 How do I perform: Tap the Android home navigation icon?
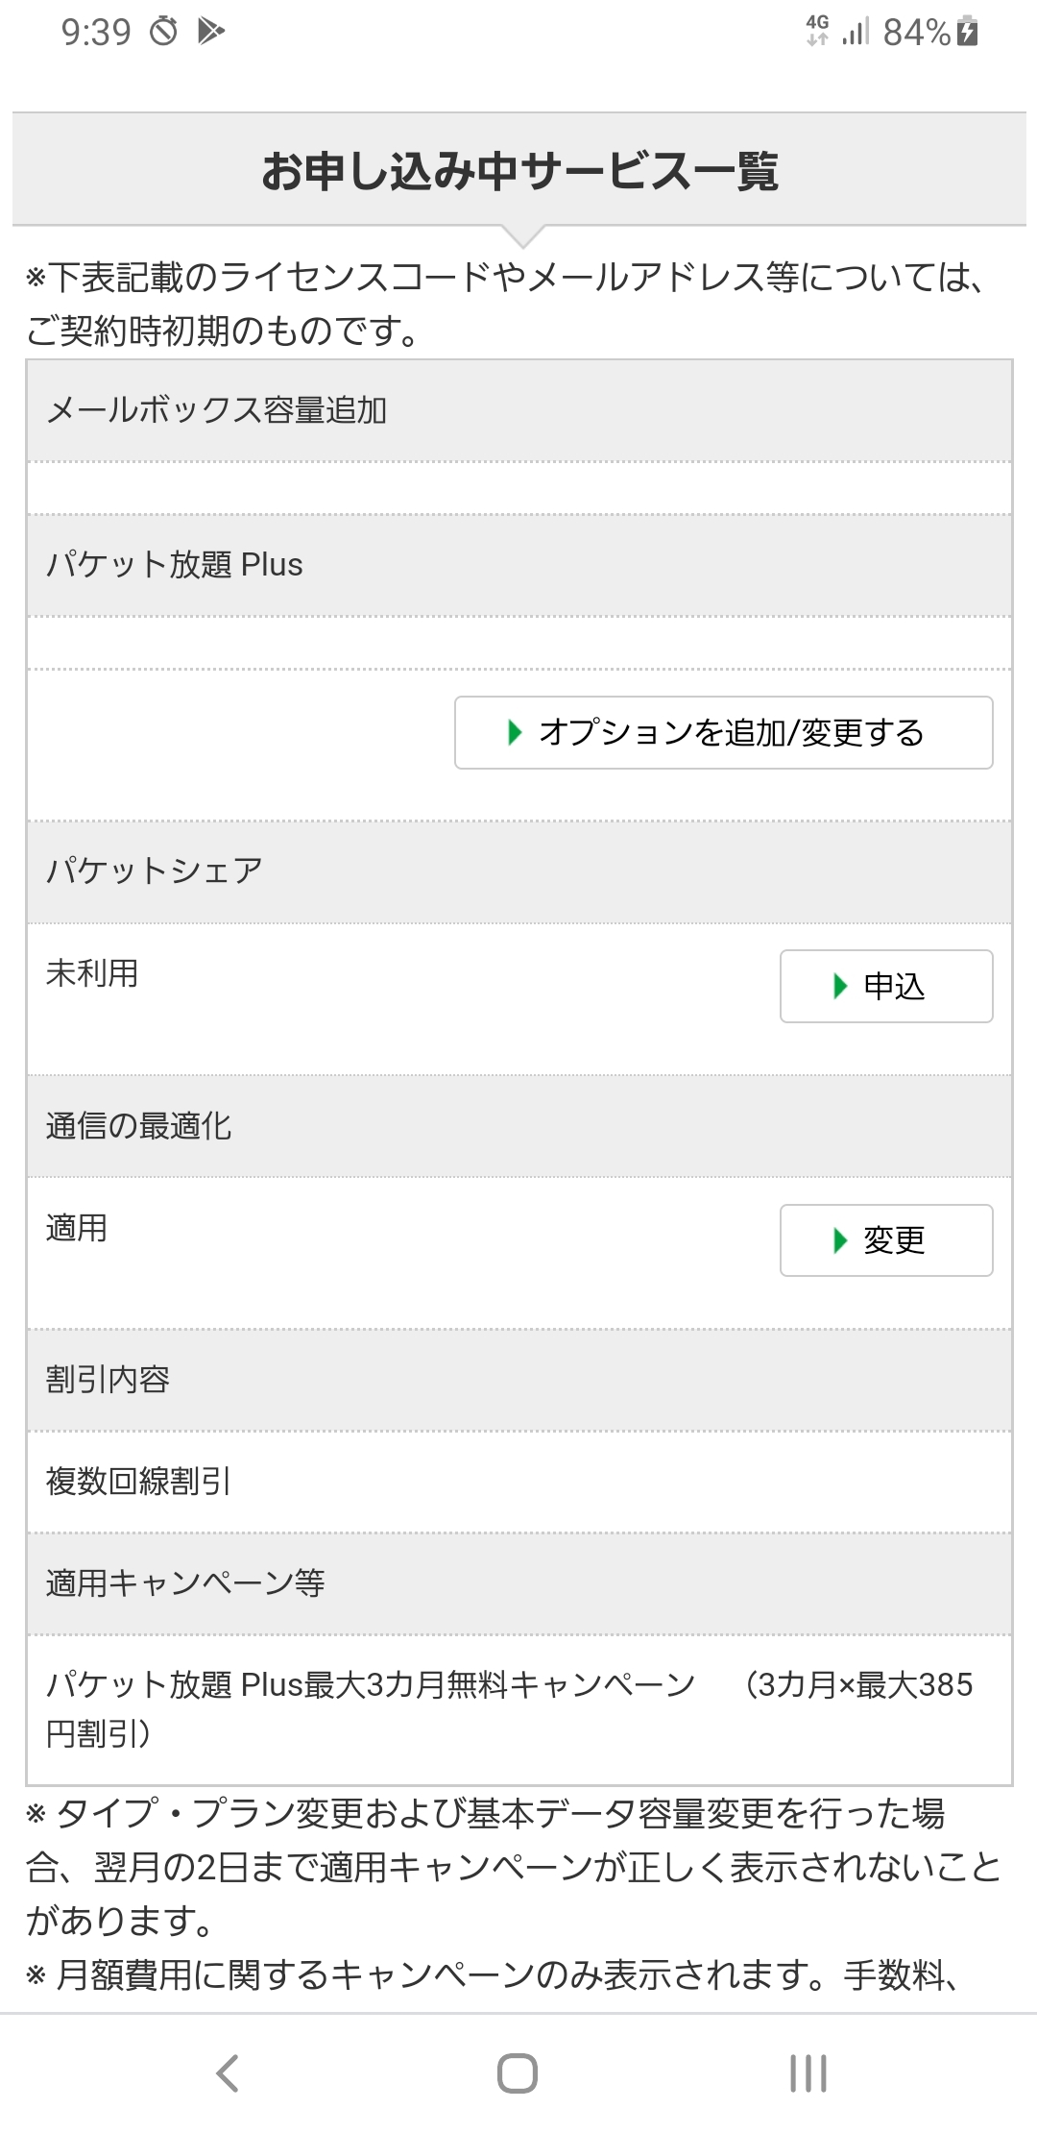click(518, 2072)
